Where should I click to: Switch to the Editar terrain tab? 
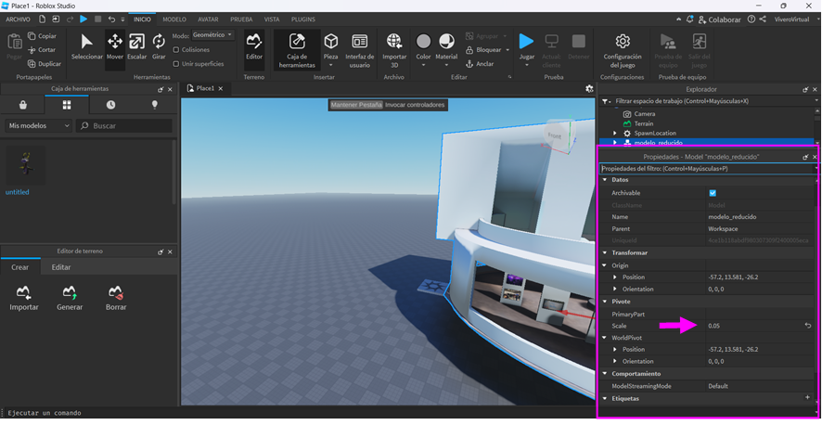[x=60, y=267]
